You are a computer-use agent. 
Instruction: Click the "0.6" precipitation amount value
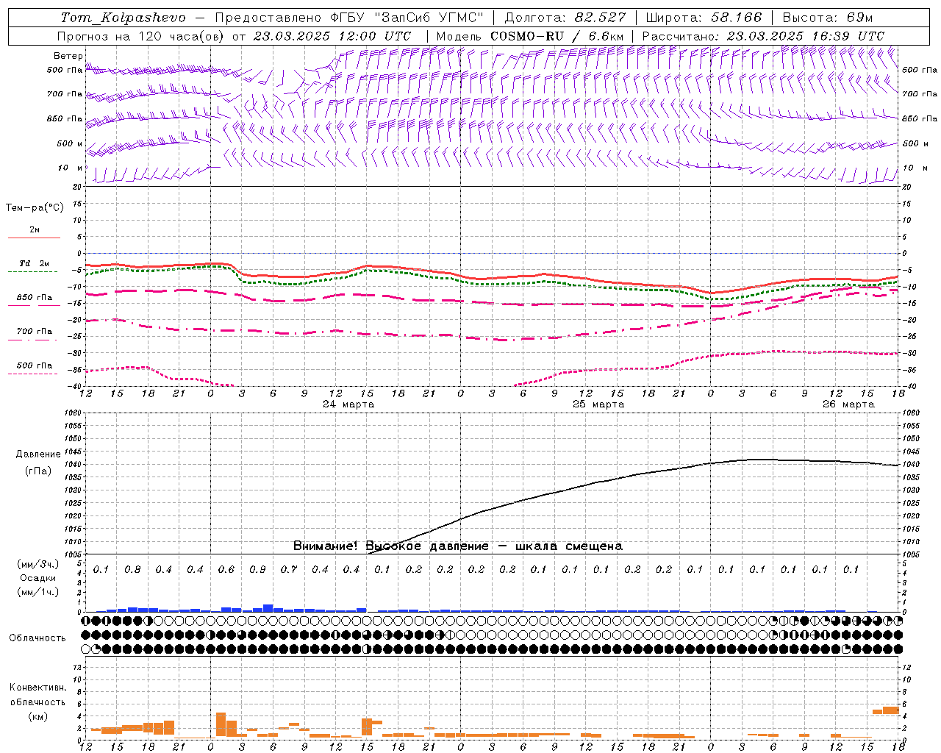click(x=226, y=570)
